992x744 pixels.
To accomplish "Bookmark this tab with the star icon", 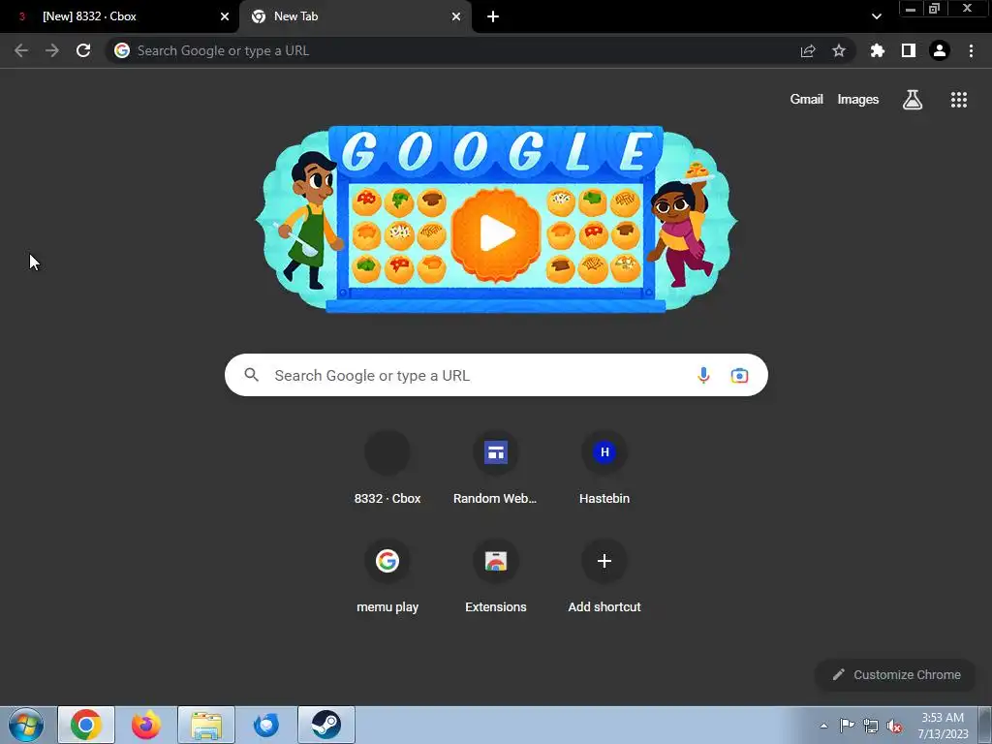I will [839, 50].
